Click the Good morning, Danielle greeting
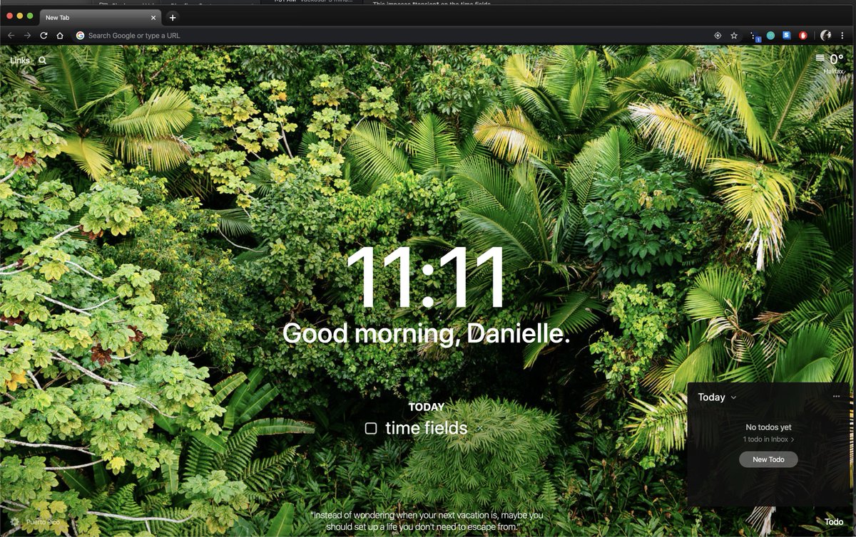Viewport: 856px width, 537px height. (427, 333)
